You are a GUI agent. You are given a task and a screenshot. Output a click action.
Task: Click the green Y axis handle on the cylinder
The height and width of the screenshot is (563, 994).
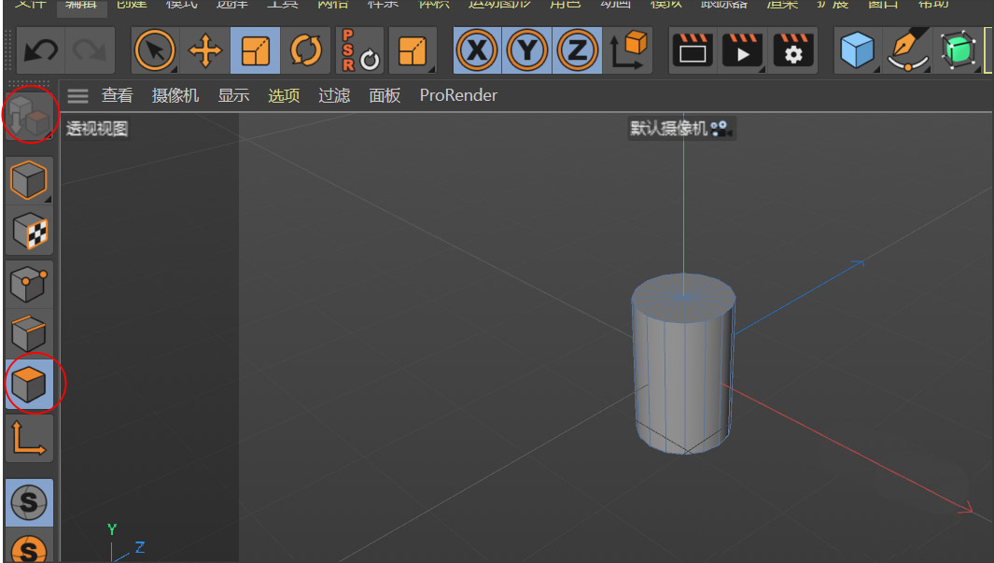(683, 215)
